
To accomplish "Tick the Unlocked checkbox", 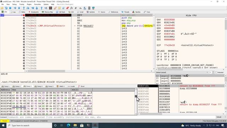I will tap(216, 73).
